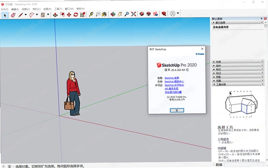Select the Paint Bucket tool

click(x=104, y=14)
